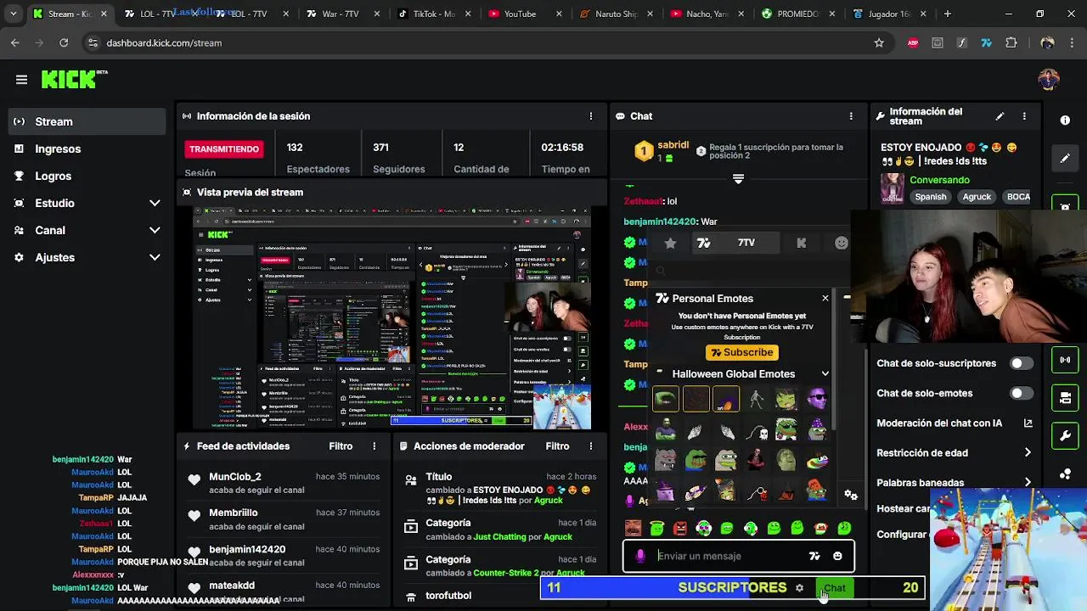The height and width of the screenshot is (611, 1087).
Task: Reload the browser page
Action: pos(64,42)
